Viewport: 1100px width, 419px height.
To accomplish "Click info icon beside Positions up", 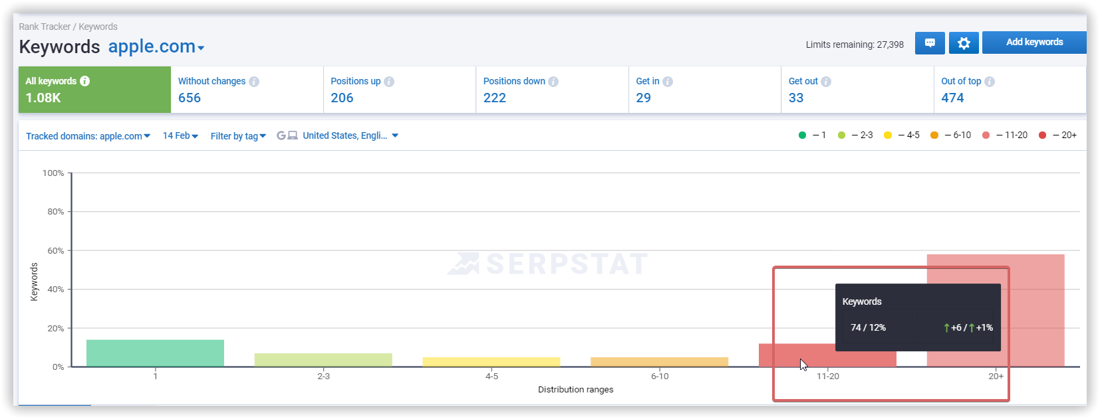I will (x=389, y=82).
